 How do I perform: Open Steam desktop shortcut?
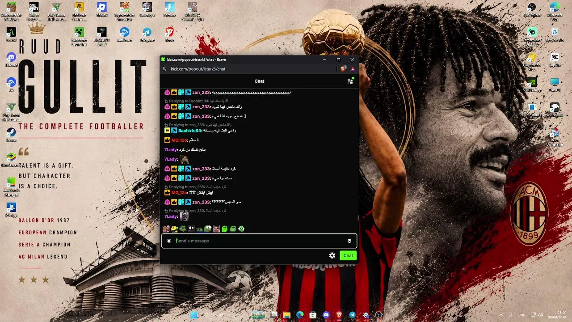(11, 135)
